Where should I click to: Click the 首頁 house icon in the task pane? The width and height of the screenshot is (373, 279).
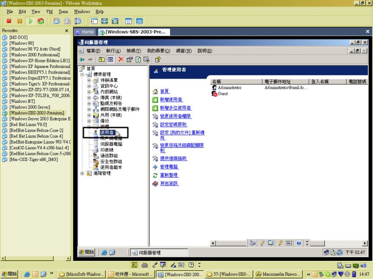[x=155, y=91]
